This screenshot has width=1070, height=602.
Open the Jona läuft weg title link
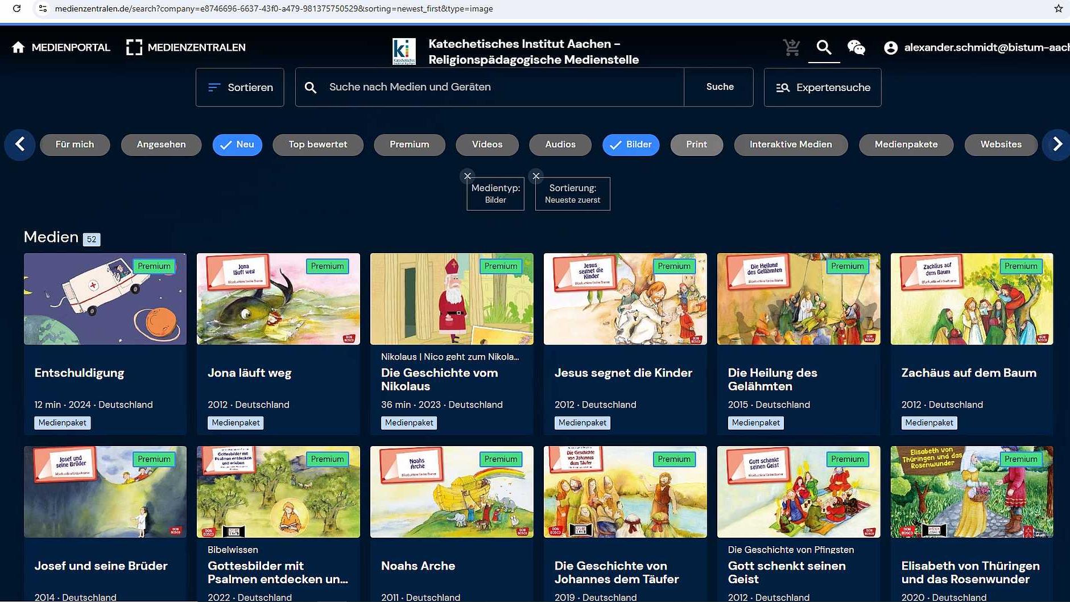coord(249,373)
